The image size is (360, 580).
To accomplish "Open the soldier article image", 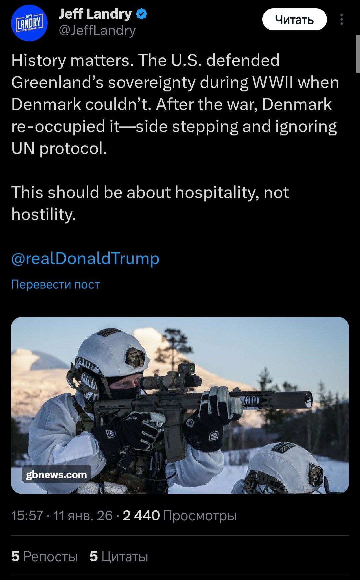I will [180, 405].
